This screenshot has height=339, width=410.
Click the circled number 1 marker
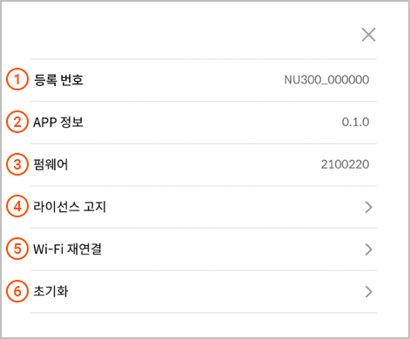click(17, 79)
